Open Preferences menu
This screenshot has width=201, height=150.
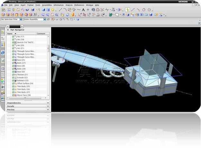click(x=79, y=5)
